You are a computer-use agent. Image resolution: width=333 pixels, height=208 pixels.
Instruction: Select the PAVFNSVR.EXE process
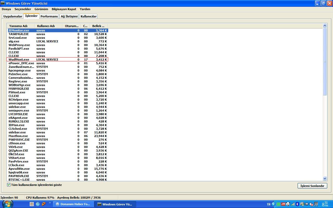pyautogui.click(x=57, y=176)
